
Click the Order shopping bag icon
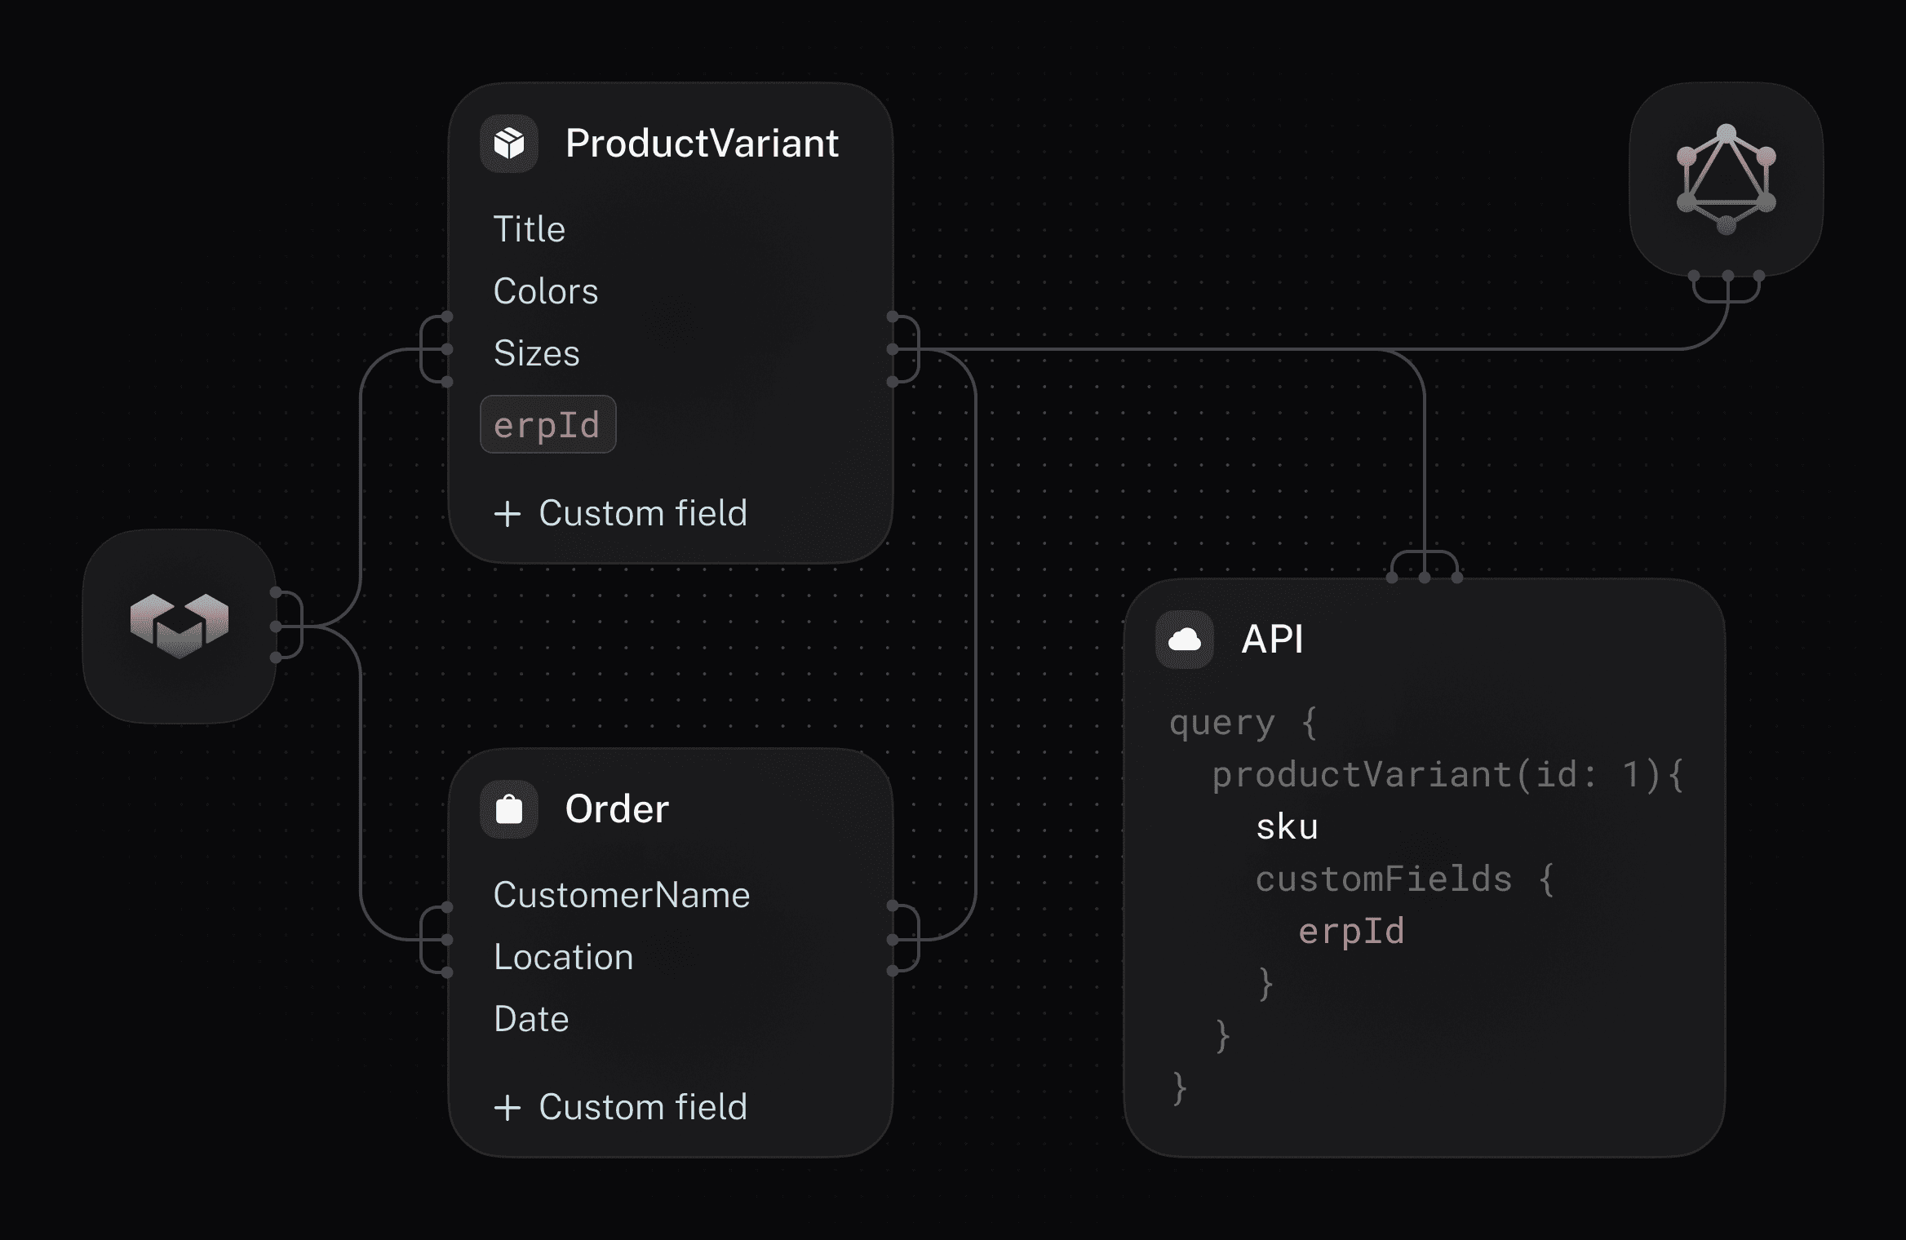pyautogui.click(x=508, y=809)
